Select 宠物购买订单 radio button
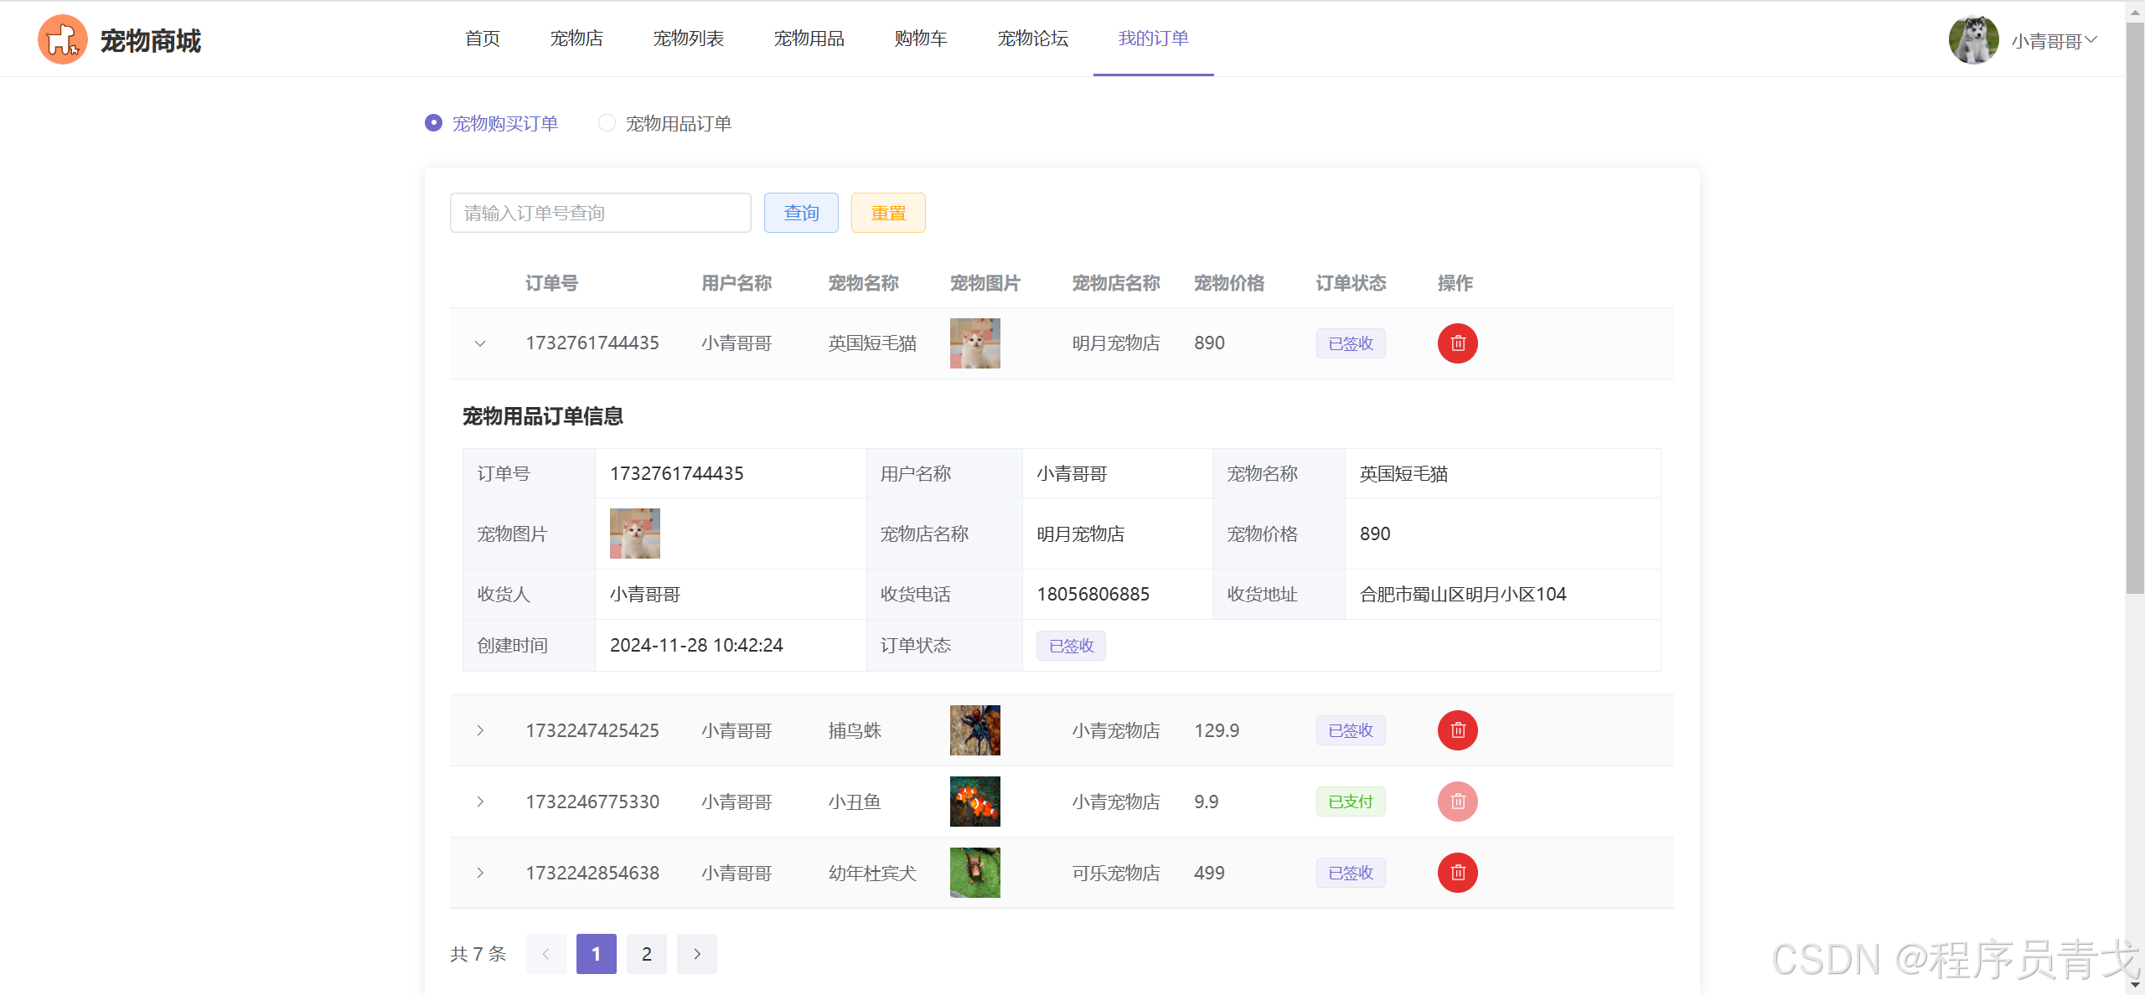The image size is (2145, 995). [x=433, y=123]
